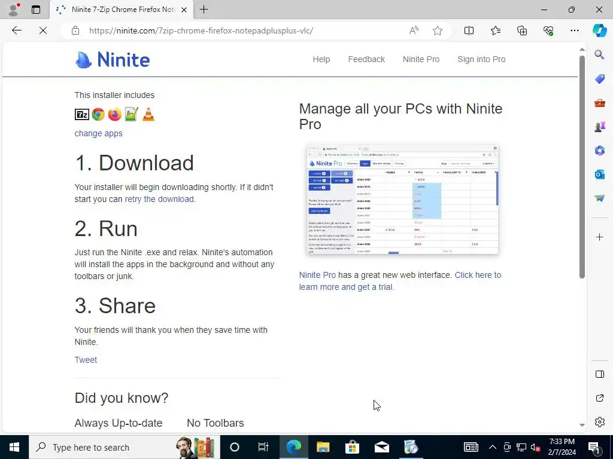Viewport: 613px width, 459px height.
Task: Open the Favorites list
Action: [495, 30]
